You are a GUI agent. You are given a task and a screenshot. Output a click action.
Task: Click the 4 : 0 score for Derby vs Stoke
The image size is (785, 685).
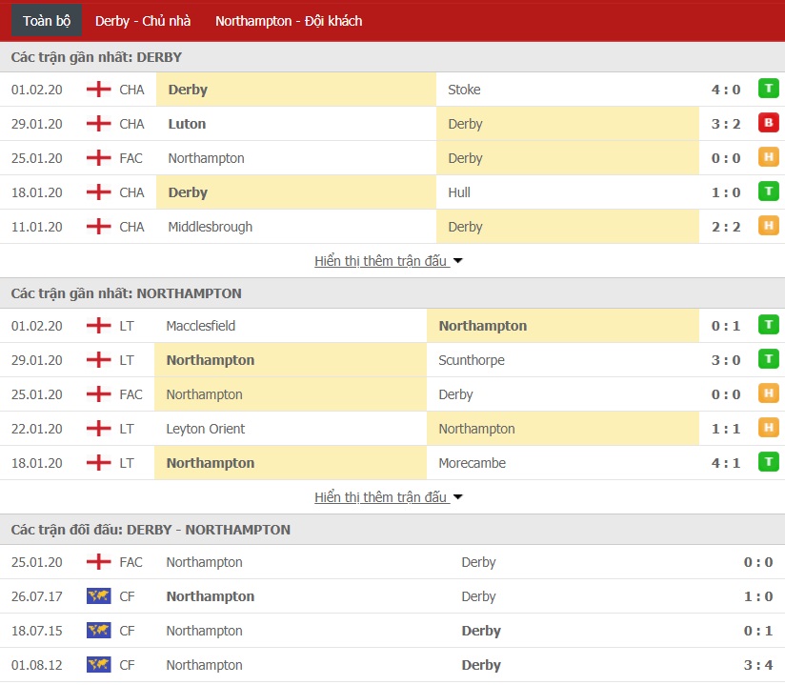pos(725,90)
